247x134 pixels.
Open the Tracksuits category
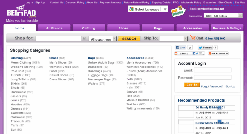point(17,121)
